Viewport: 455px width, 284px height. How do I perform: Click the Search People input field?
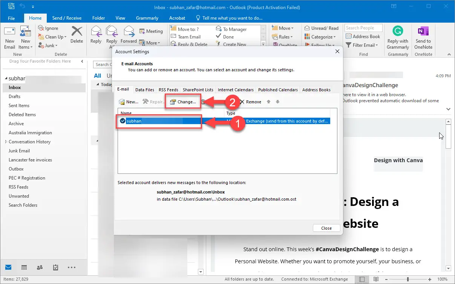pyautogui.click(x=363, y=28)
